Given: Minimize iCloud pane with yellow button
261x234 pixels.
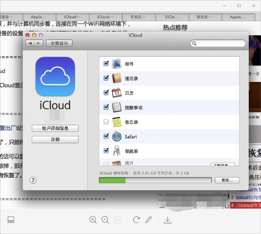Looking at the screenshot, I should (x=34, y=35).
